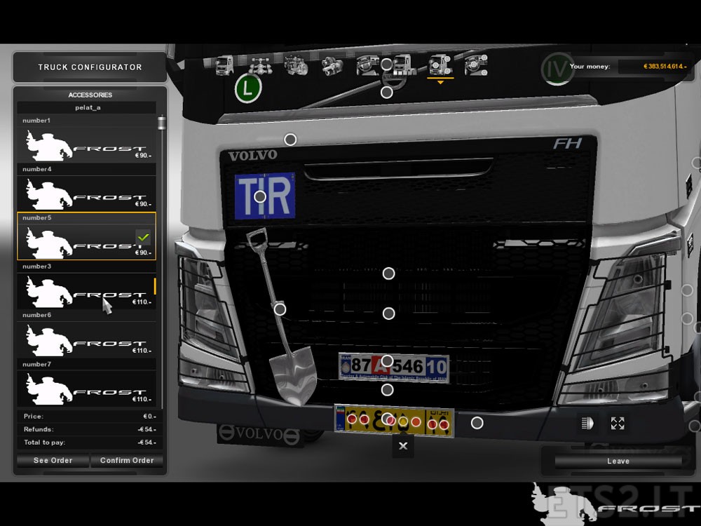Click the 'Total to pay:' row
Viewport: 701px width, 526px height.
[x=90, y=443]
